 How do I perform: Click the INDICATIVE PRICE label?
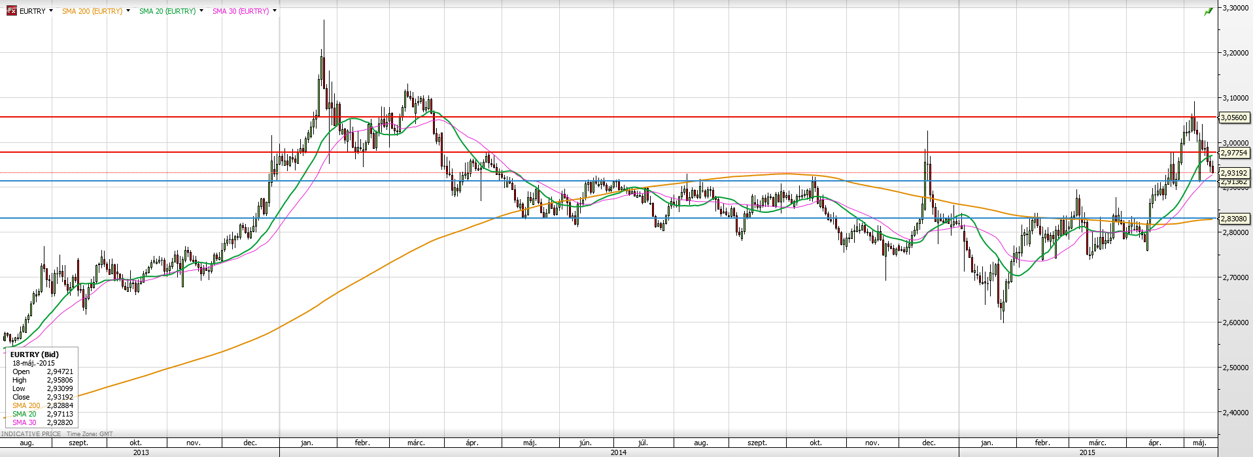pos(31,434)
